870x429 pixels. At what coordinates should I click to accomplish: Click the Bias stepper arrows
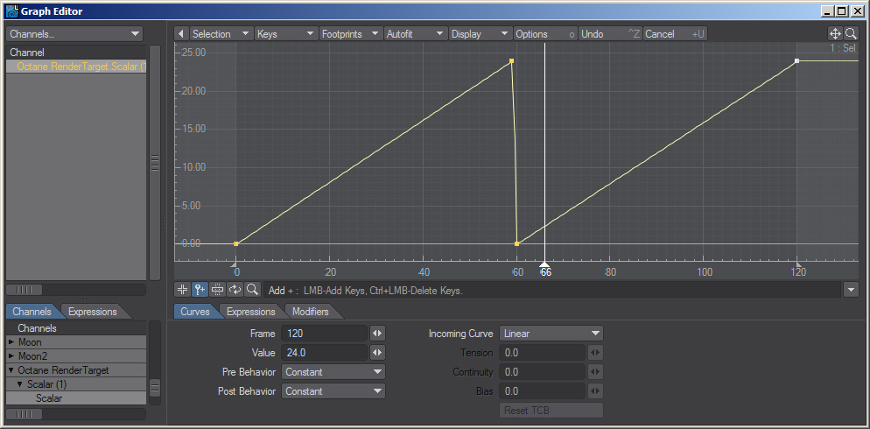(x=595, y=391)
